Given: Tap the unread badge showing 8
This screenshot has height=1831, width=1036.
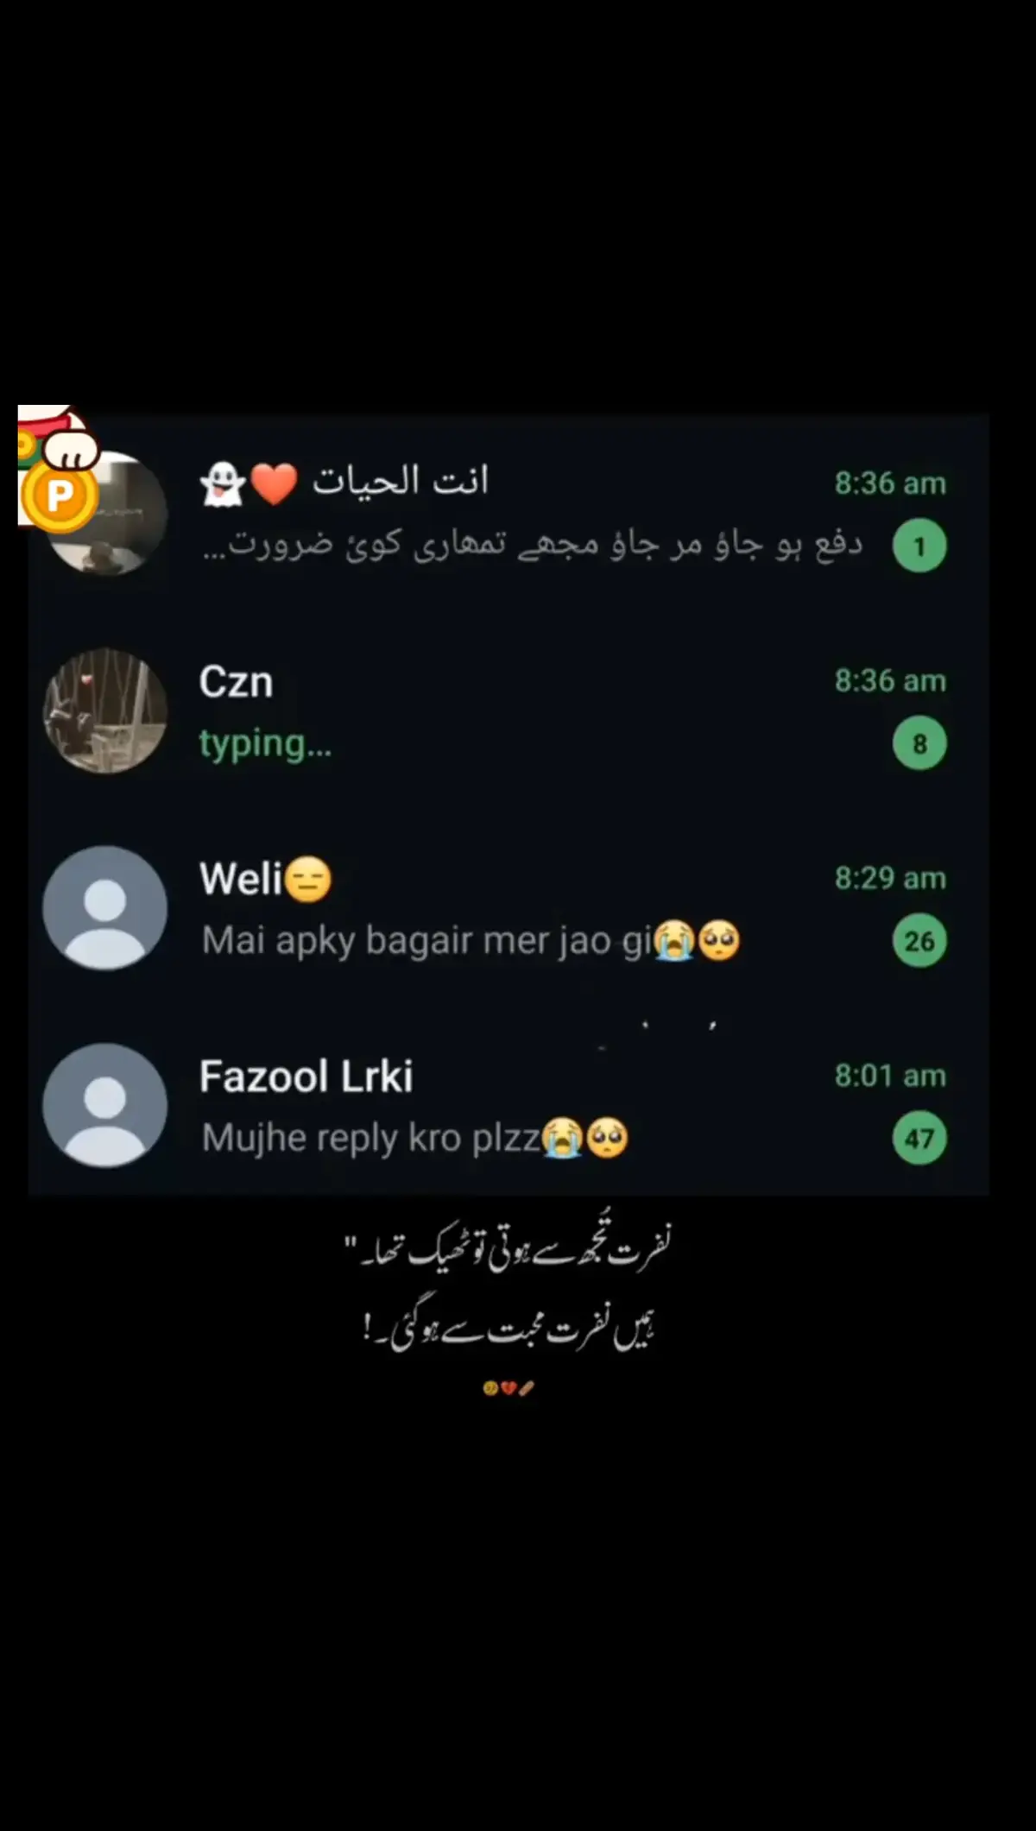Looking at the screenshot, I should (x=919, y=743).
